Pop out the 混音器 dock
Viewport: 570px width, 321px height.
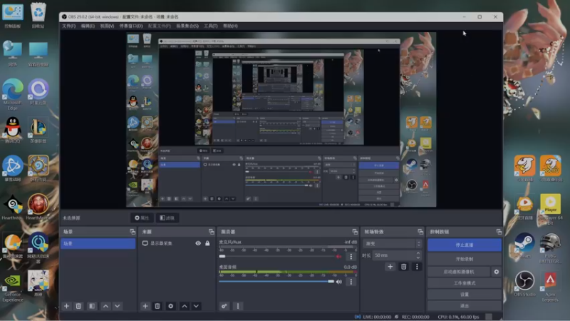(x=355, y=232)
